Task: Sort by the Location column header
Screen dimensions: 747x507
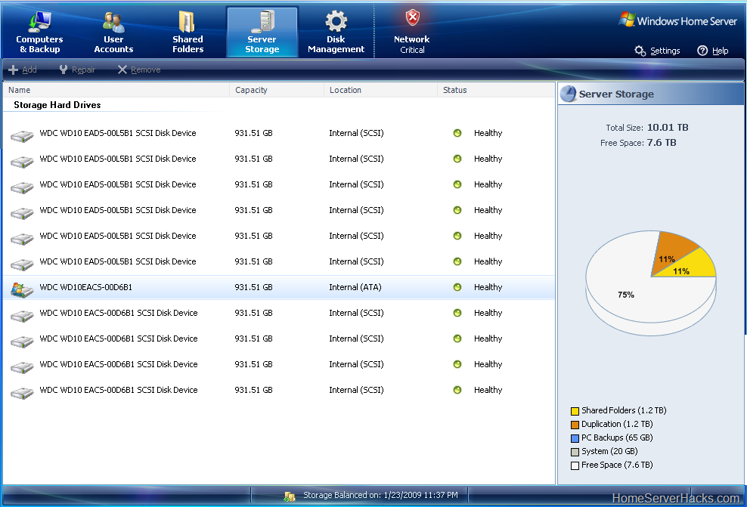Action: coord(380,90)
